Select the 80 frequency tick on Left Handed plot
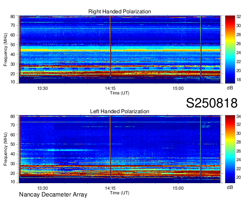245x199 pixels. pyautogui.click(x=13, y=116)
